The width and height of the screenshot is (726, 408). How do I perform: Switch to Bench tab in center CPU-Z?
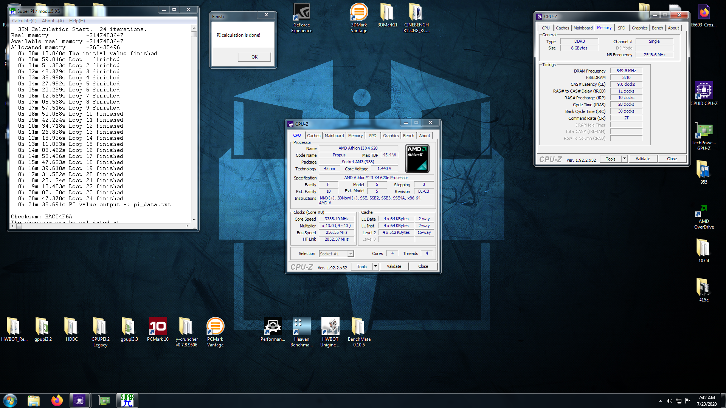408,136
